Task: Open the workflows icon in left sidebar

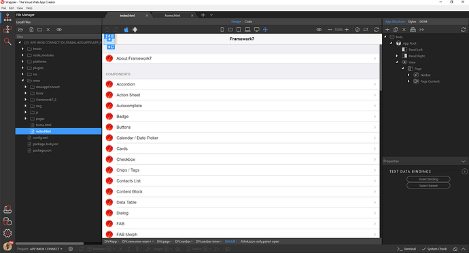Action: [x=7, y=29]
